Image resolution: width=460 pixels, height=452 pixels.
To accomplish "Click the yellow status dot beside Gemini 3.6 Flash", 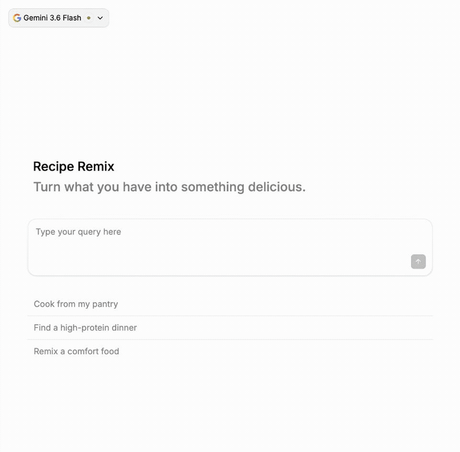I will pos(89,18).
